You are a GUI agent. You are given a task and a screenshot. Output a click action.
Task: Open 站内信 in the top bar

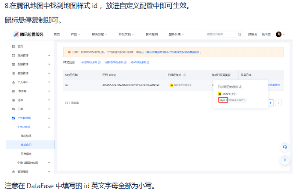266,34
